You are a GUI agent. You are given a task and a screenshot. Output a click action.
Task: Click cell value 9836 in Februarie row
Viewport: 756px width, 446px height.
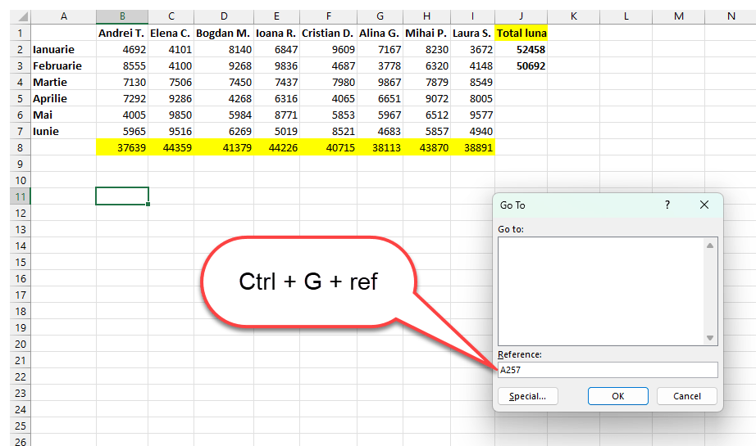click(276, 66)
